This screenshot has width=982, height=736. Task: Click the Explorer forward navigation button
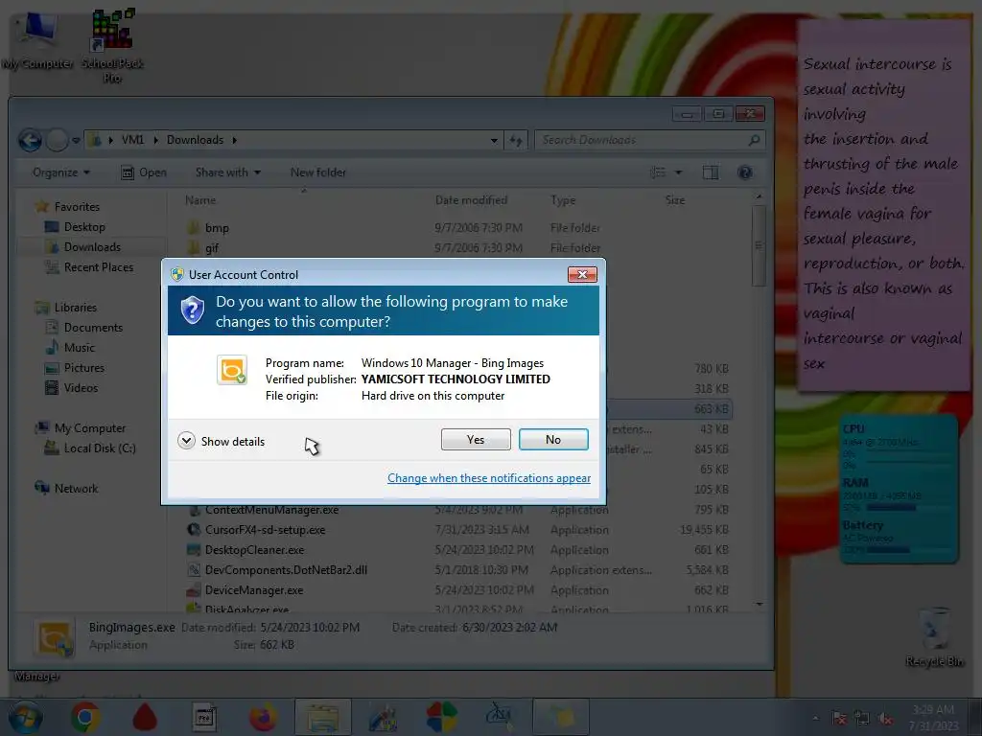coord(57,140)
